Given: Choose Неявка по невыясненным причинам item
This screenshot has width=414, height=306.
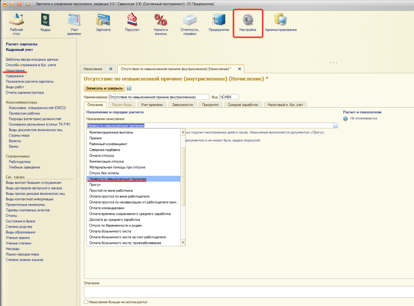Looking at the screenshot, I should click(x=133, y=179).
